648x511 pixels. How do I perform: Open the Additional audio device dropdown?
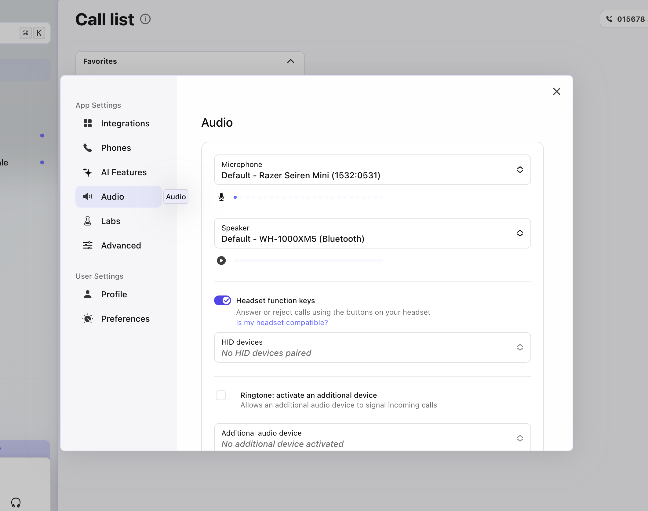click(372, 437)
